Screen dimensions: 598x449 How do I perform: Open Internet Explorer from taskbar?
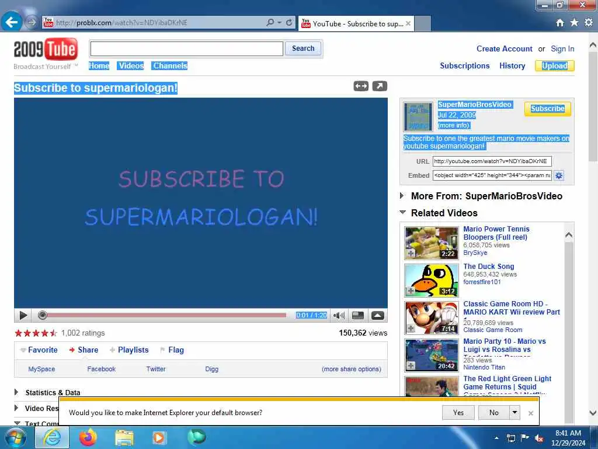52,437
